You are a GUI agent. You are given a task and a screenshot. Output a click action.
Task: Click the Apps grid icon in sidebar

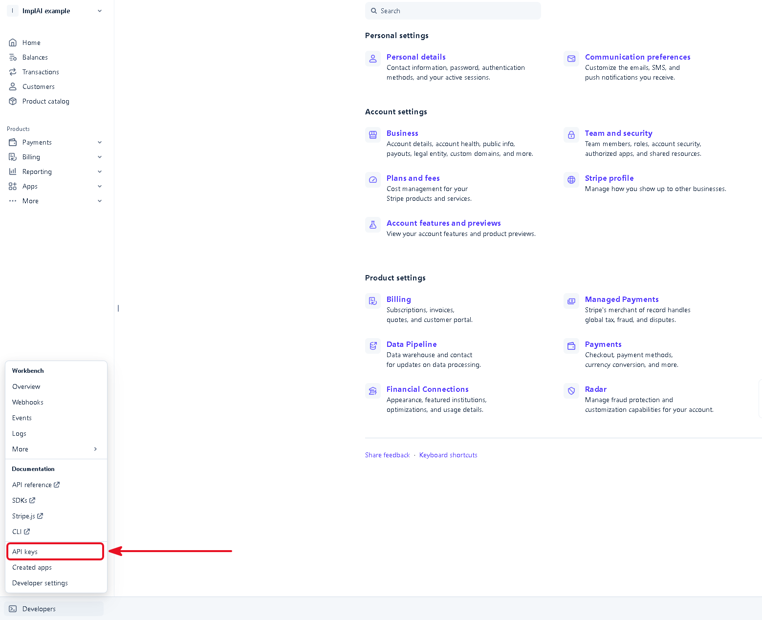(13, 186)
